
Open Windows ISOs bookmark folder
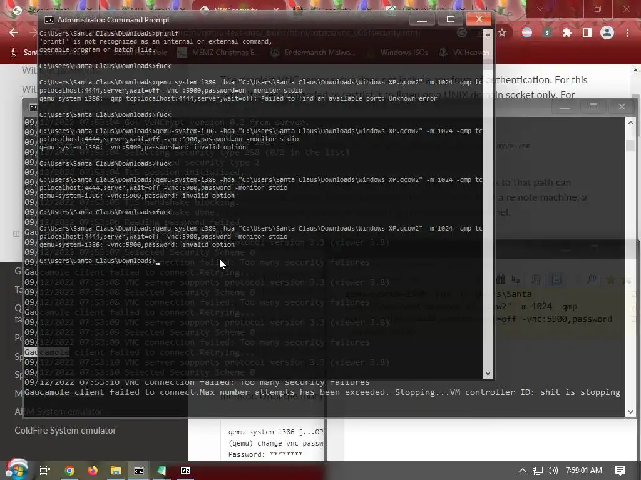coord(397,52)
